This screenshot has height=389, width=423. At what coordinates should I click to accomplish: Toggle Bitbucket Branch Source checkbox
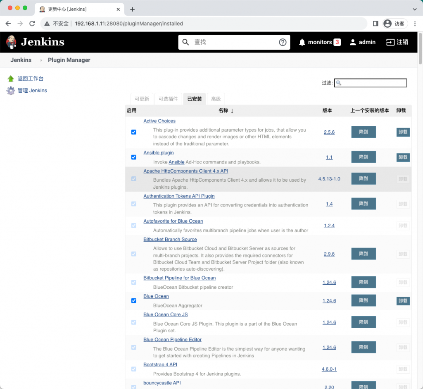coord(133,254)
